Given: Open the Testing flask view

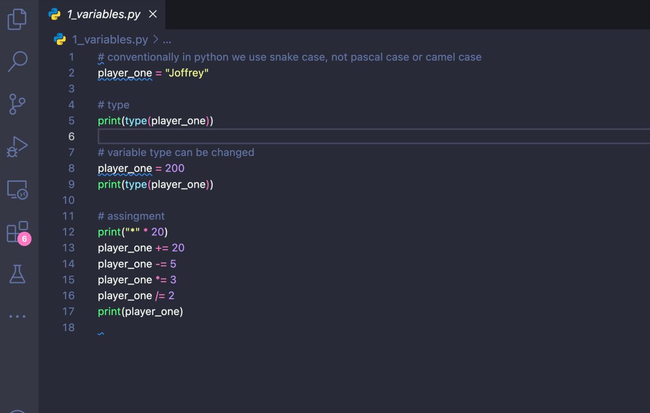Looking at the screenshot, I should [17, 274].
